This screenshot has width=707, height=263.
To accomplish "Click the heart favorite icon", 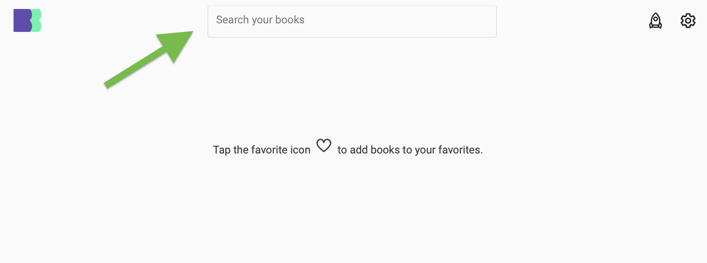I will point(324,145).
